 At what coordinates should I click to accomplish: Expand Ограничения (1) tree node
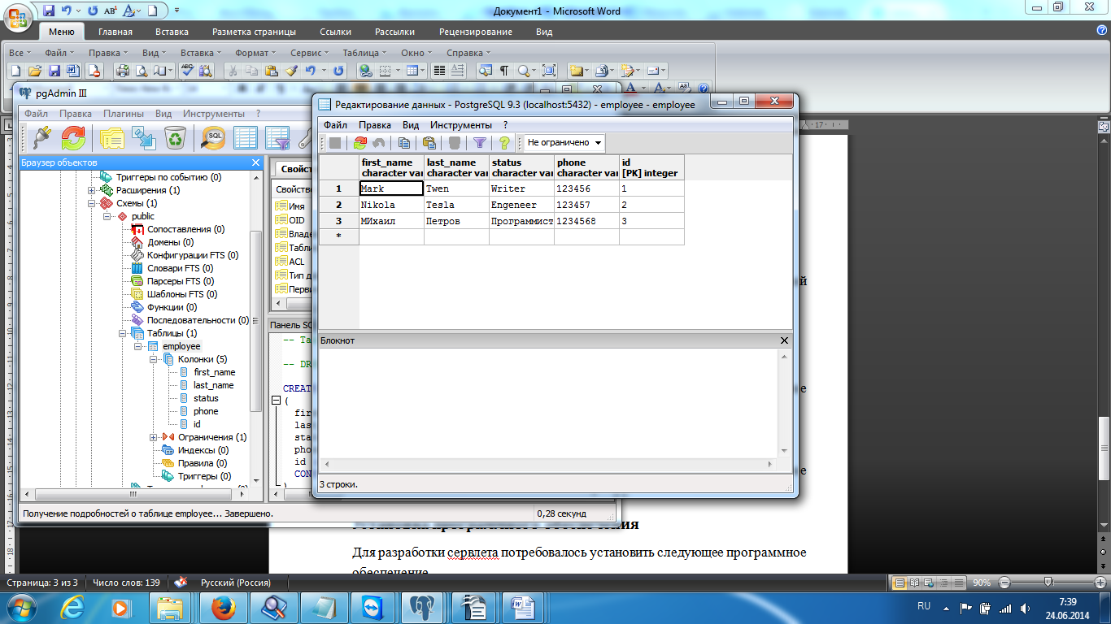[154, 437]
